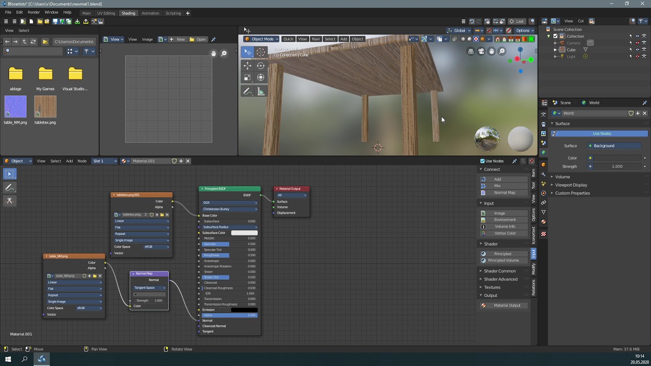
Task: Switch to the Animation workspace tab
Action: tap(150, 13)
